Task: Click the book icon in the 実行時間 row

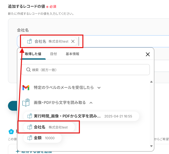Action: (30, 116)
